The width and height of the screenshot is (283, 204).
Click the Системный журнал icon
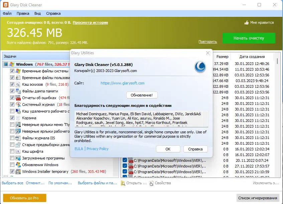18,105
